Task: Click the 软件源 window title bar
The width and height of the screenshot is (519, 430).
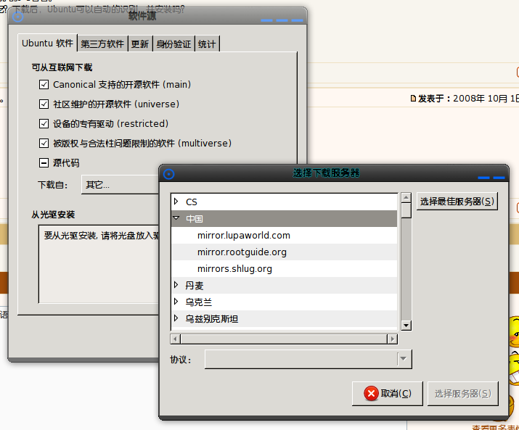Action: point(158,16)
